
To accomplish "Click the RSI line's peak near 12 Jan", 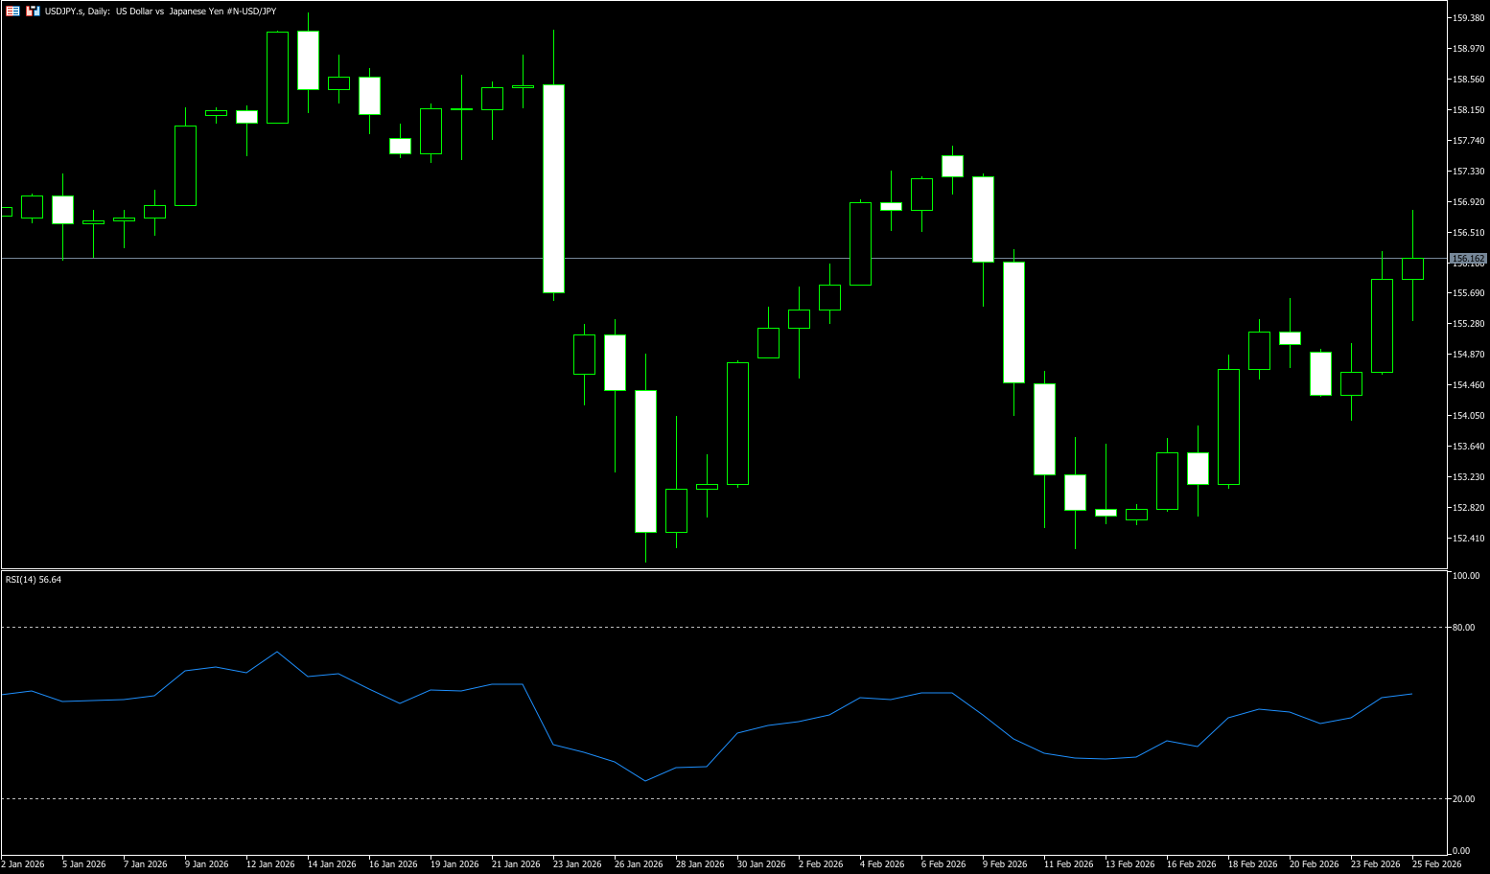I will click(277, 653).
